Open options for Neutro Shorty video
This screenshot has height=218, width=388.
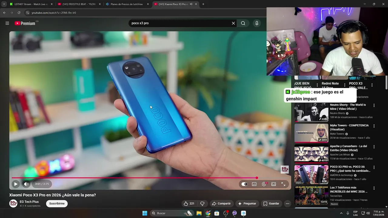coord(374,105)
